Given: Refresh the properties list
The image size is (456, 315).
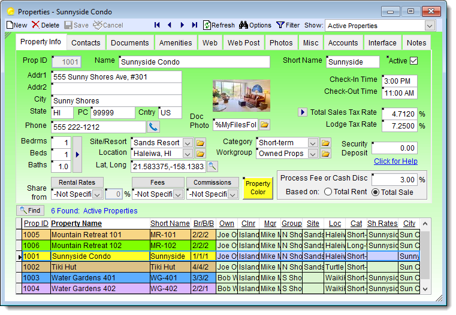Looking at the screenshot, I should click(219, 25).
